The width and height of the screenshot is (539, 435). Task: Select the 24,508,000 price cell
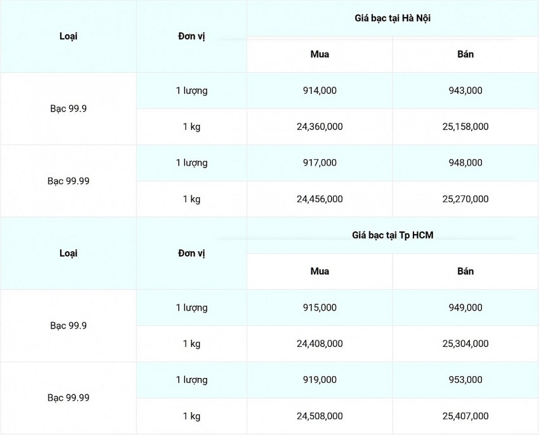320,416
